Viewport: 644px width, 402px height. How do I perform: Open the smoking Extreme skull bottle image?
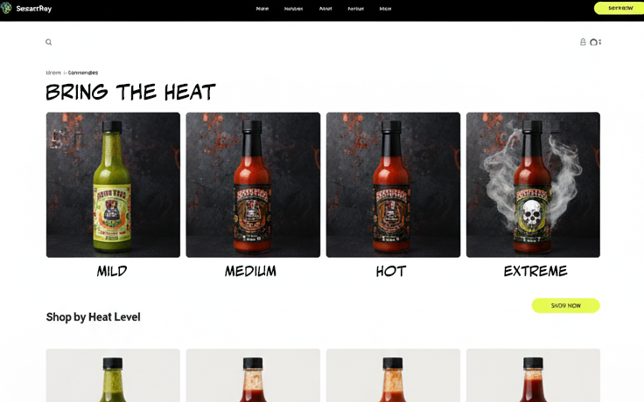(533, 185)
